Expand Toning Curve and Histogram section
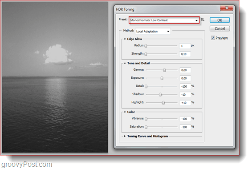 (125, 136)
